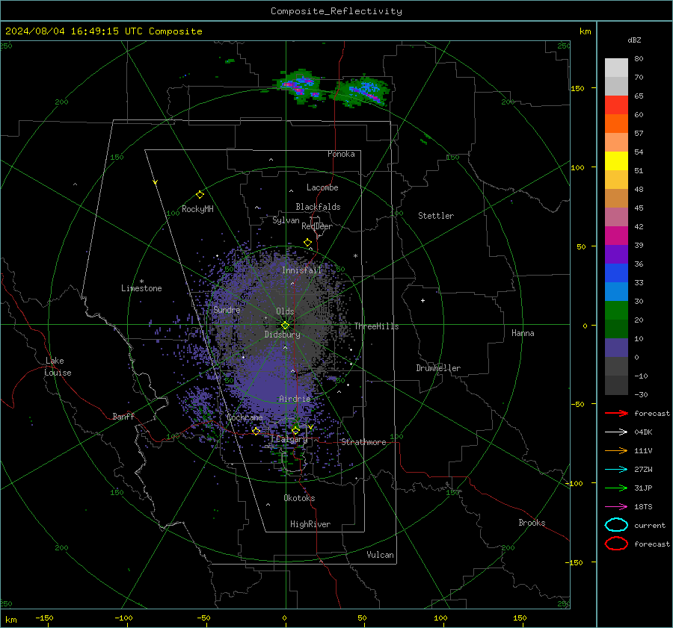Image resolution: width=673 pixels, height=628 pixels.
Task: Click the Blackfalds city label
Action: coord(318,207)
